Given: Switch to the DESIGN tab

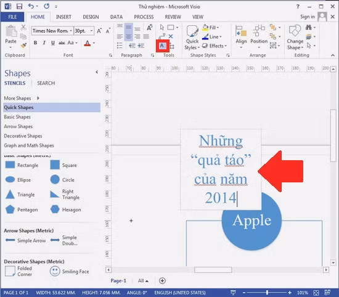Looking at the screenshot, I should tap(91, 17).
